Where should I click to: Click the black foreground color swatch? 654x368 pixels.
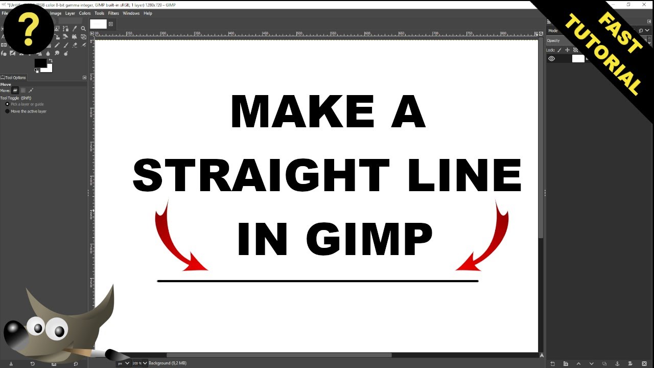click(40, 63)
